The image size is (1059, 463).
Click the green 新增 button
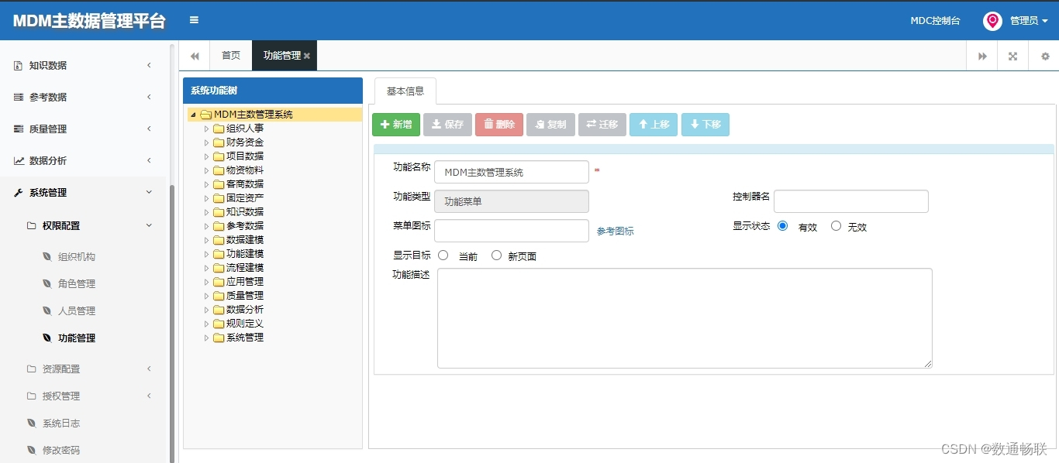coord(396,125)
